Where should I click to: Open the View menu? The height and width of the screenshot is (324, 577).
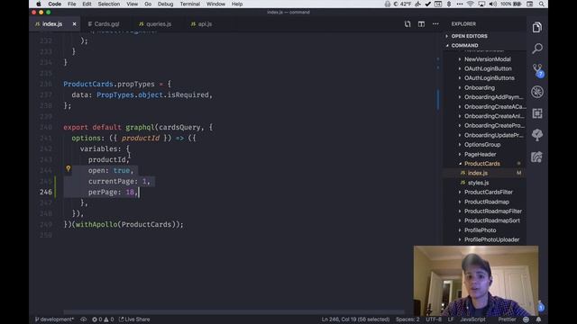(x=133, y=4)
